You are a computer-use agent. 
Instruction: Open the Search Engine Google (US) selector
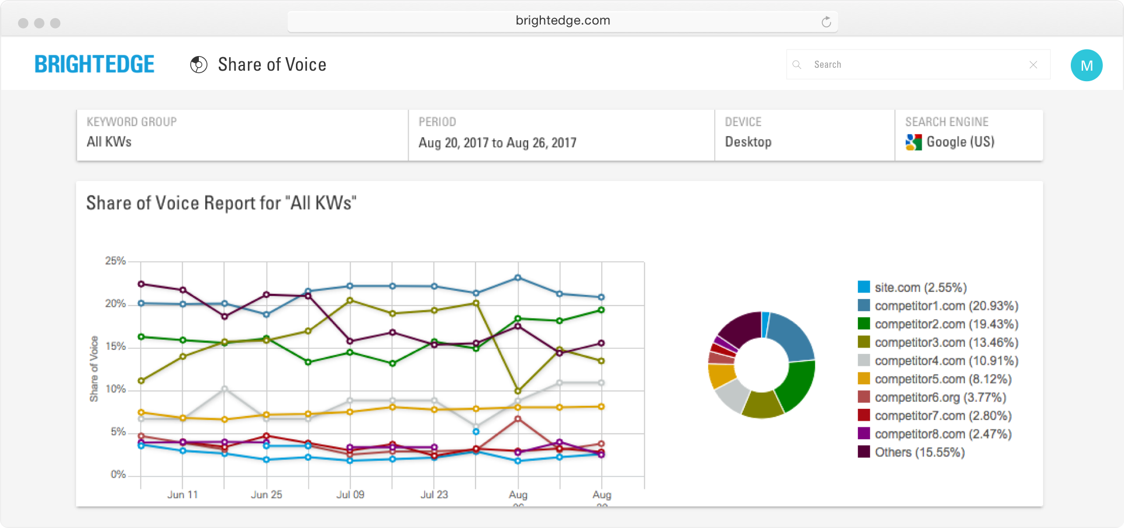click(x=968, y=136)
